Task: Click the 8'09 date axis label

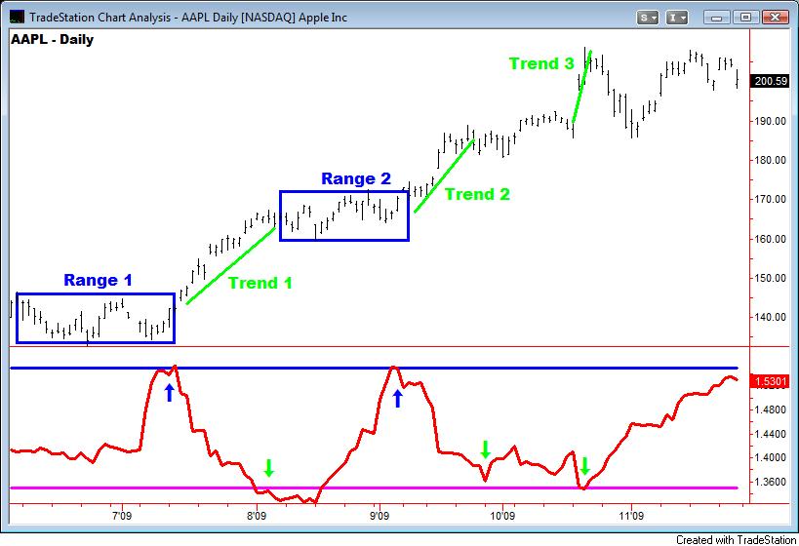Action: [257, 516]
